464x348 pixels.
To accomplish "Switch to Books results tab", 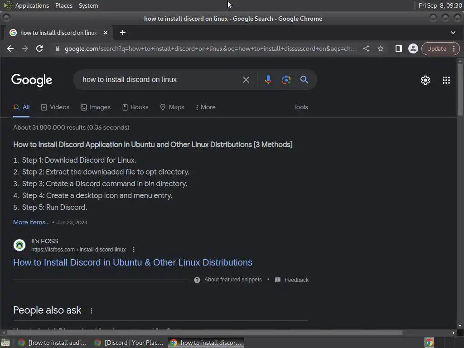I will click(x=135, y=107).
